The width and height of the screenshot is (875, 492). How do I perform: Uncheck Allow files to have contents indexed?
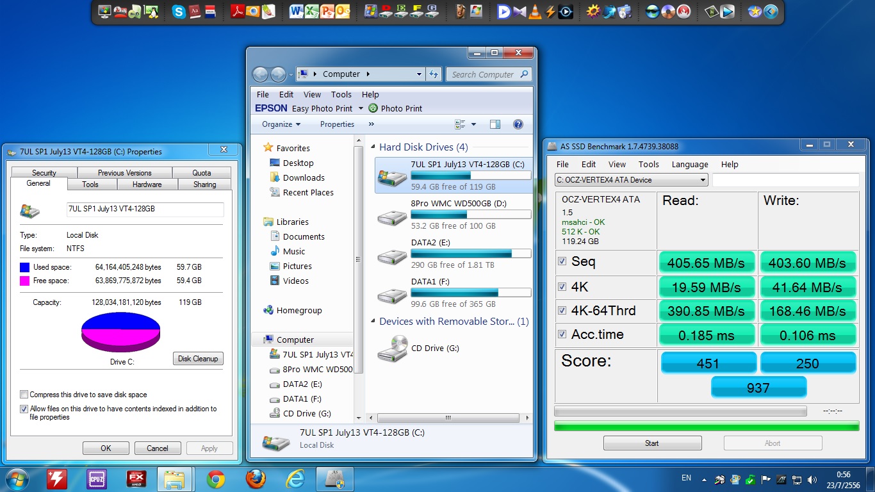pos(24,409)
